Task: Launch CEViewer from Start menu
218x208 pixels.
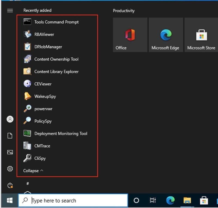Action: click(43, 84)
